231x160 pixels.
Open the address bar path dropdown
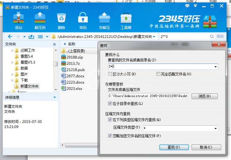point(154,37)
